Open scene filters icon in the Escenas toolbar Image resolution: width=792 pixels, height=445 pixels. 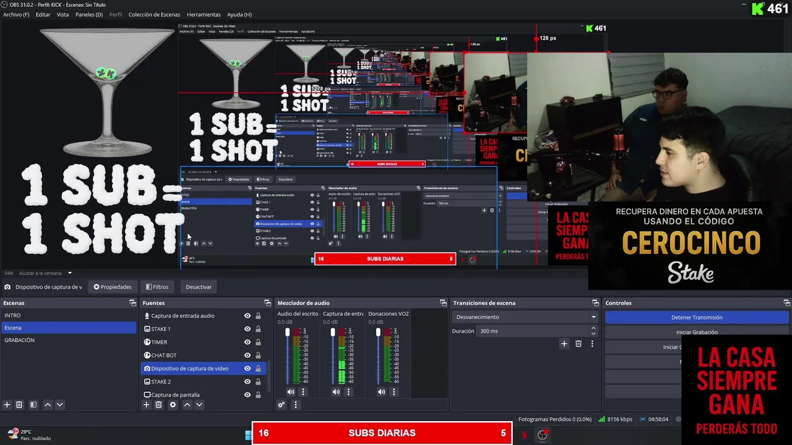[33, 405]
